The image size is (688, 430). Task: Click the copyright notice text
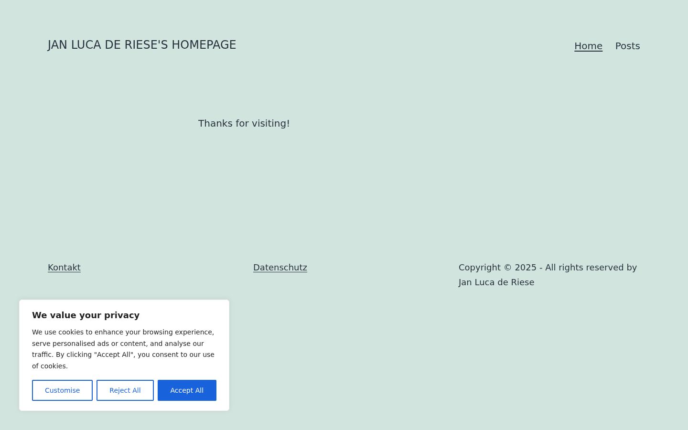(x=548, y=275)
